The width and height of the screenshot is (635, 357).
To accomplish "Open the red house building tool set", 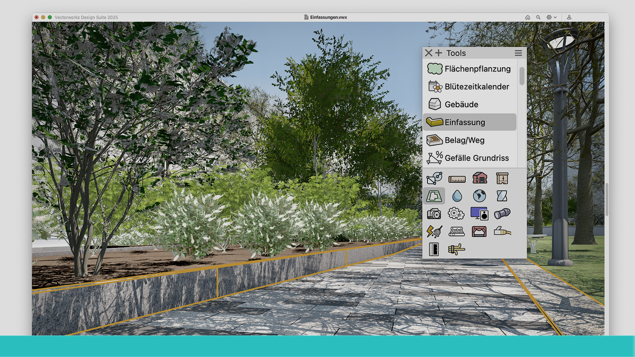I will 480,178.
